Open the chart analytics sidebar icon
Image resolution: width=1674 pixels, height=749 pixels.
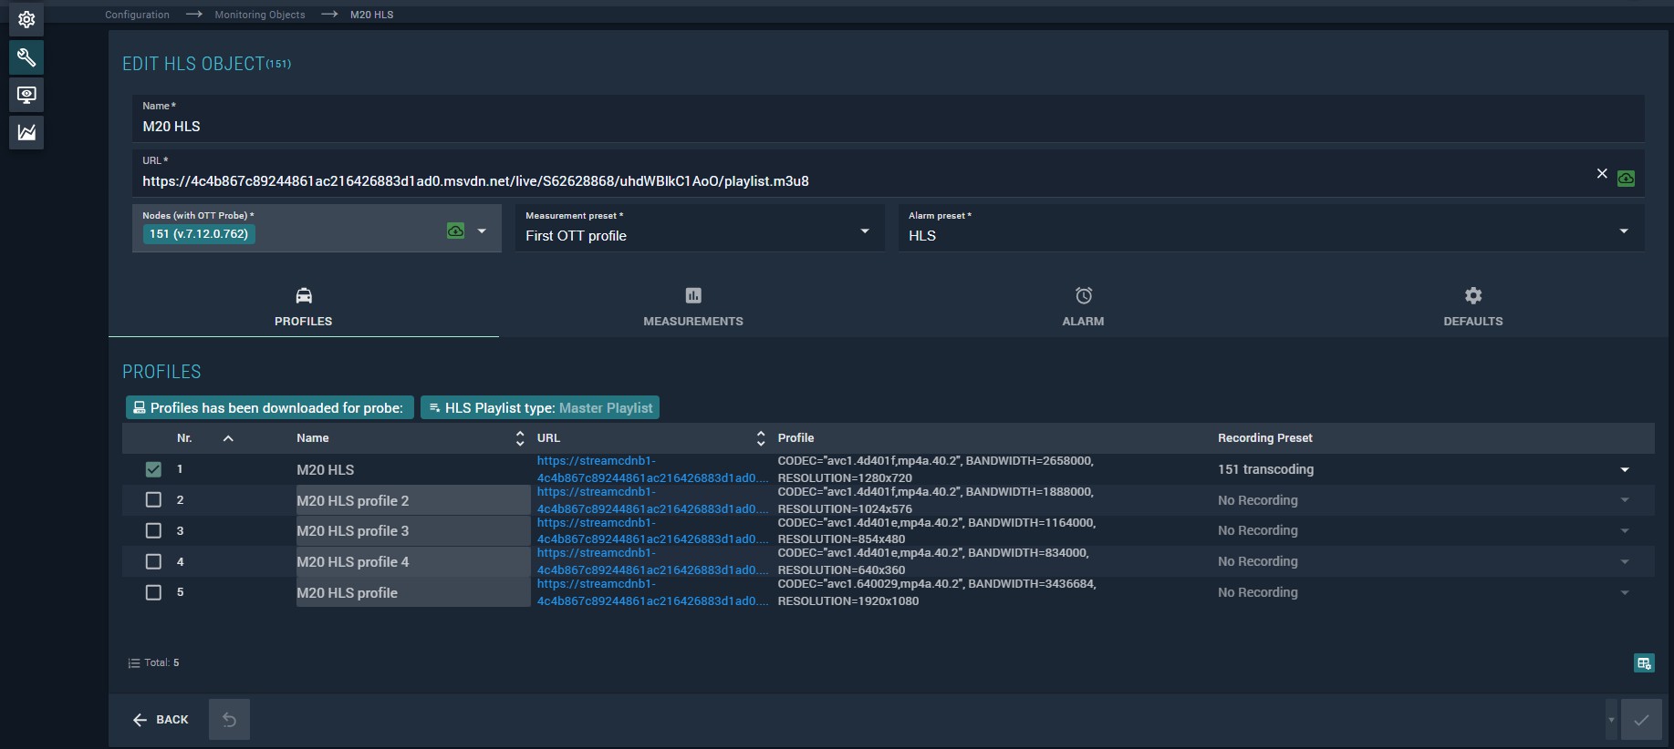click(x=26, y=132)
